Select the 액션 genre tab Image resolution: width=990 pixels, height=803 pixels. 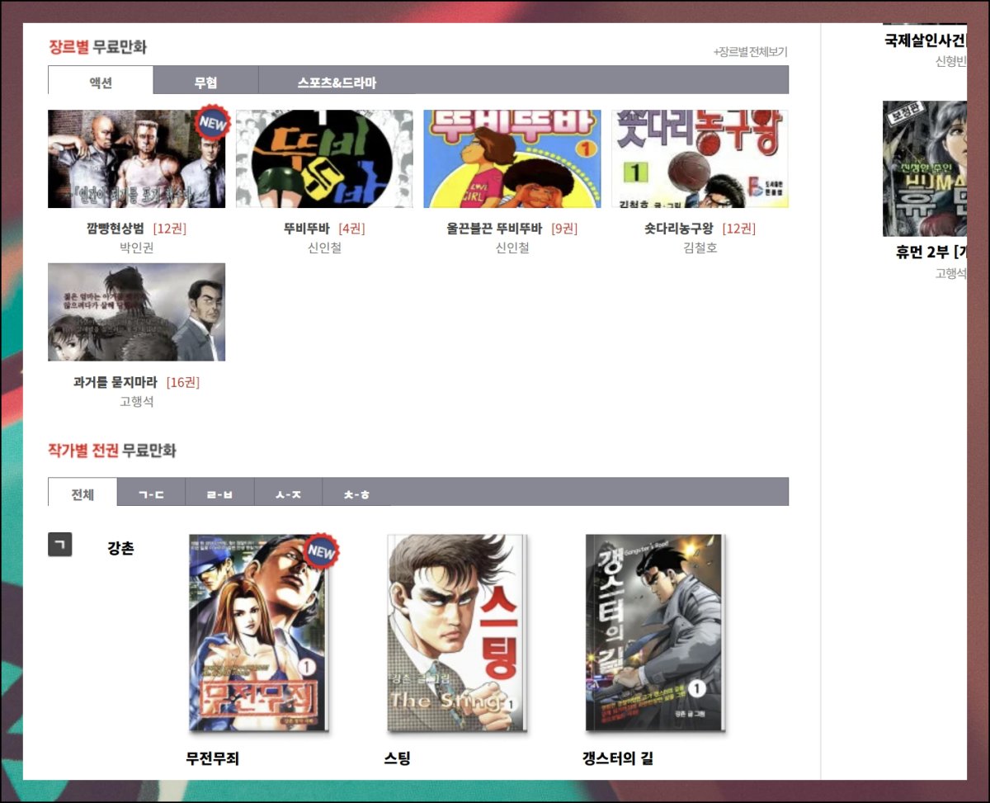[101, 81]
